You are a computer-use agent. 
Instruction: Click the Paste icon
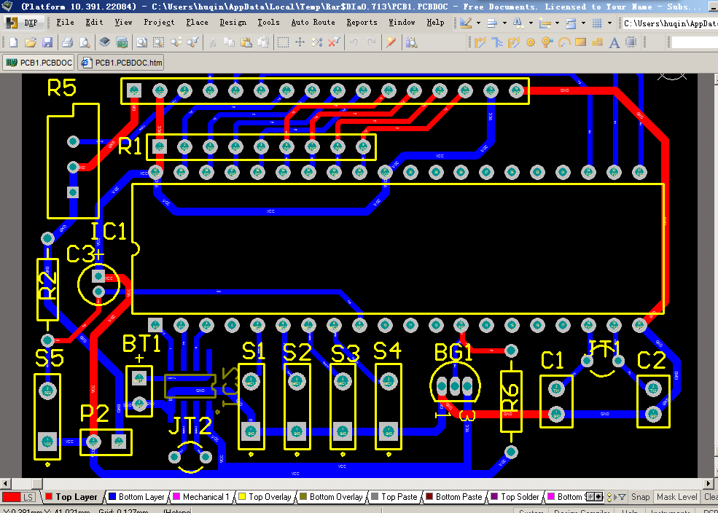(246, 42)
